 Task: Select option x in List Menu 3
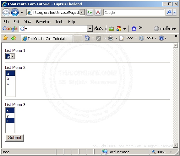pyautogui.click(x=10, y=110)
